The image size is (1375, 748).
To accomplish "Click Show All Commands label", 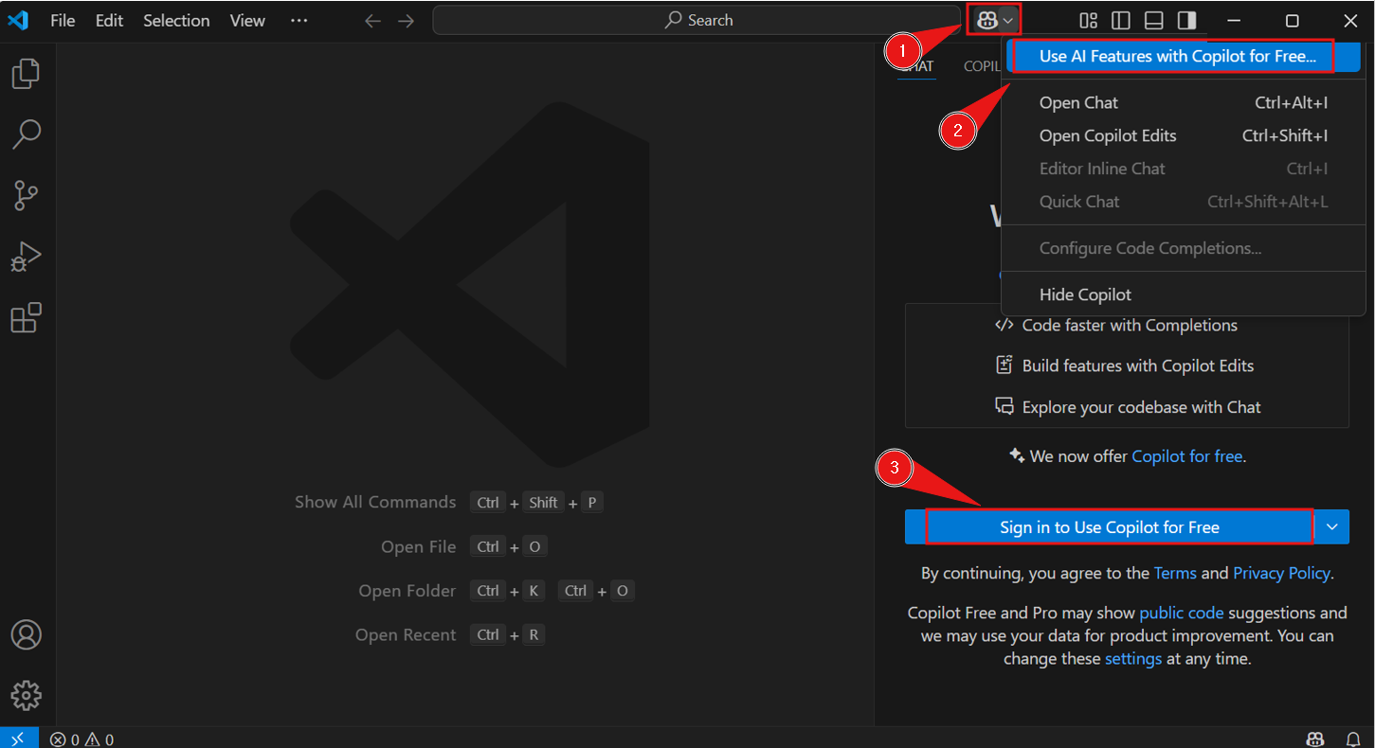I will pos(375,502).
